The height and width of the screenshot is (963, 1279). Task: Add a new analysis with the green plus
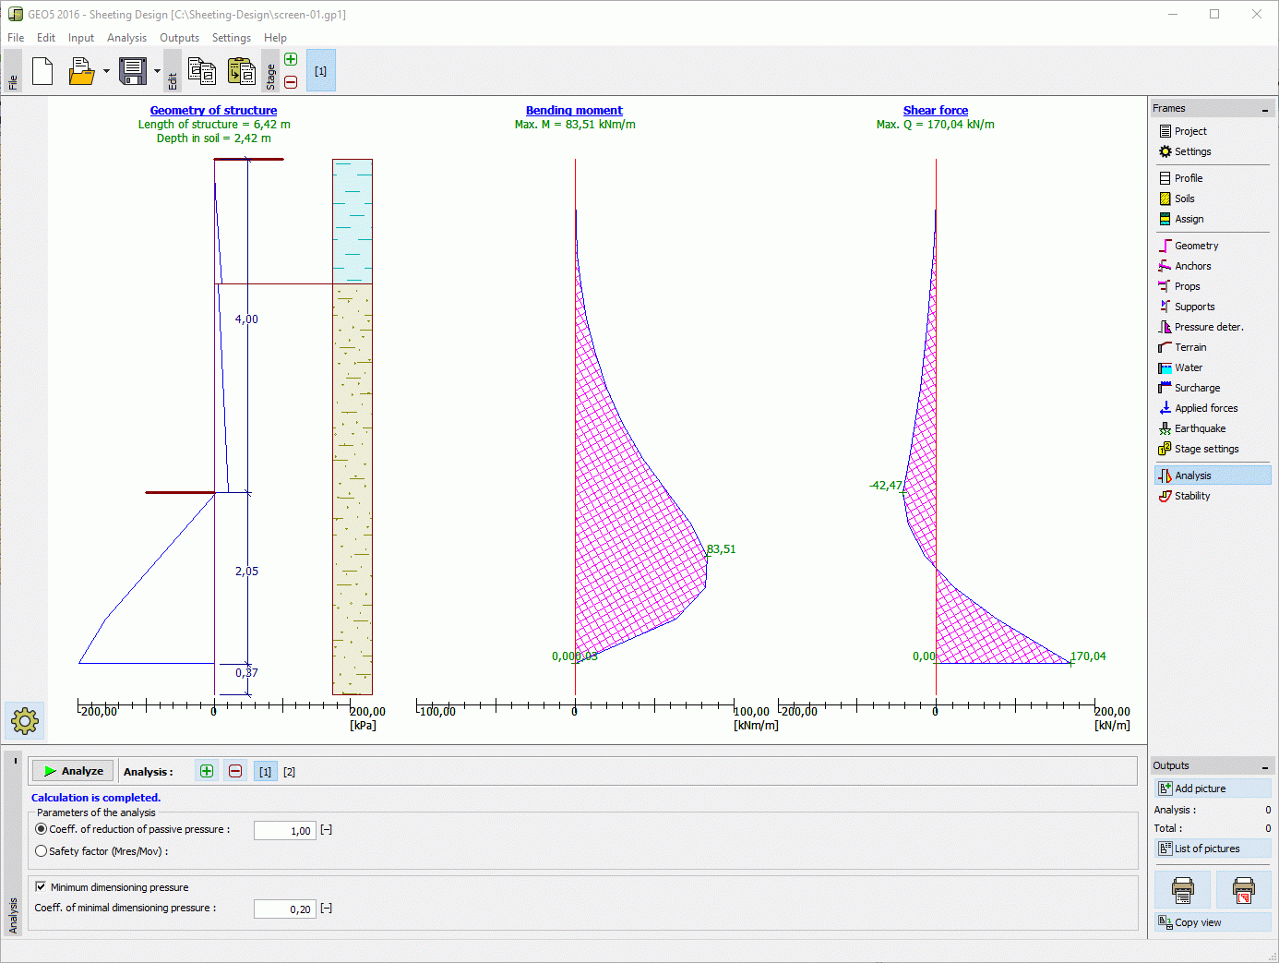[x=207, y=771]
